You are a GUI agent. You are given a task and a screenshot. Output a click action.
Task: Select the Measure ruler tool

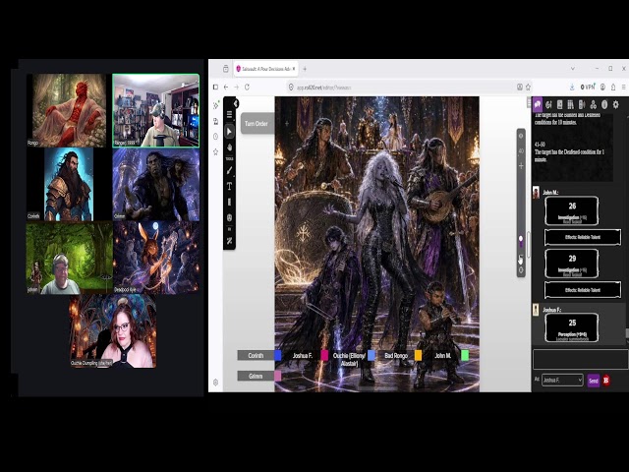229,202
